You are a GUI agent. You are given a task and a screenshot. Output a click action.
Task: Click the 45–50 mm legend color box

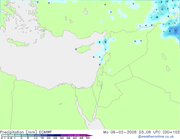click(83, 135)
